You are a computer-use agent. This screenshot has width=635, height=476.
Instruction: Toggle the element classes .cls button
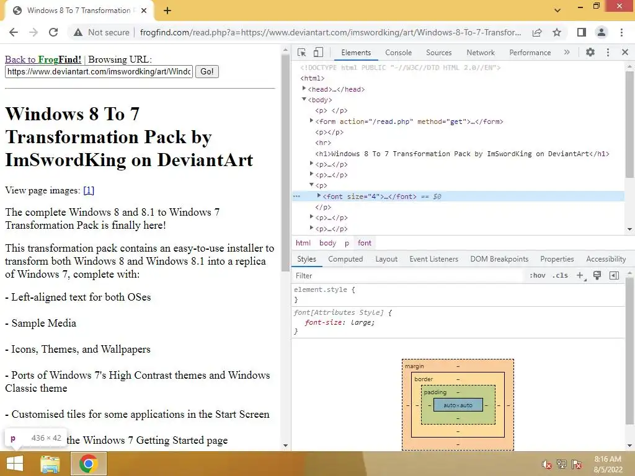pyautogui.click(x=560, y=276)
